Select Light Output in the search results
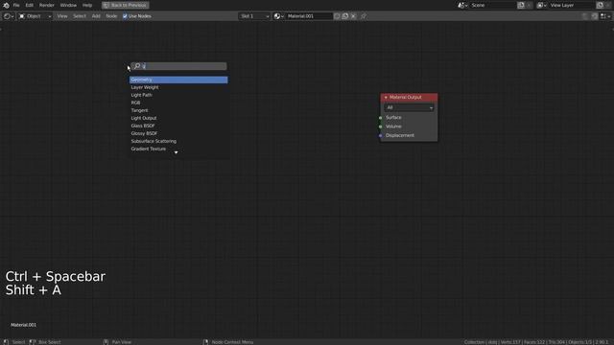This screenshot has height=345, width=614. (x=178, y=118)
